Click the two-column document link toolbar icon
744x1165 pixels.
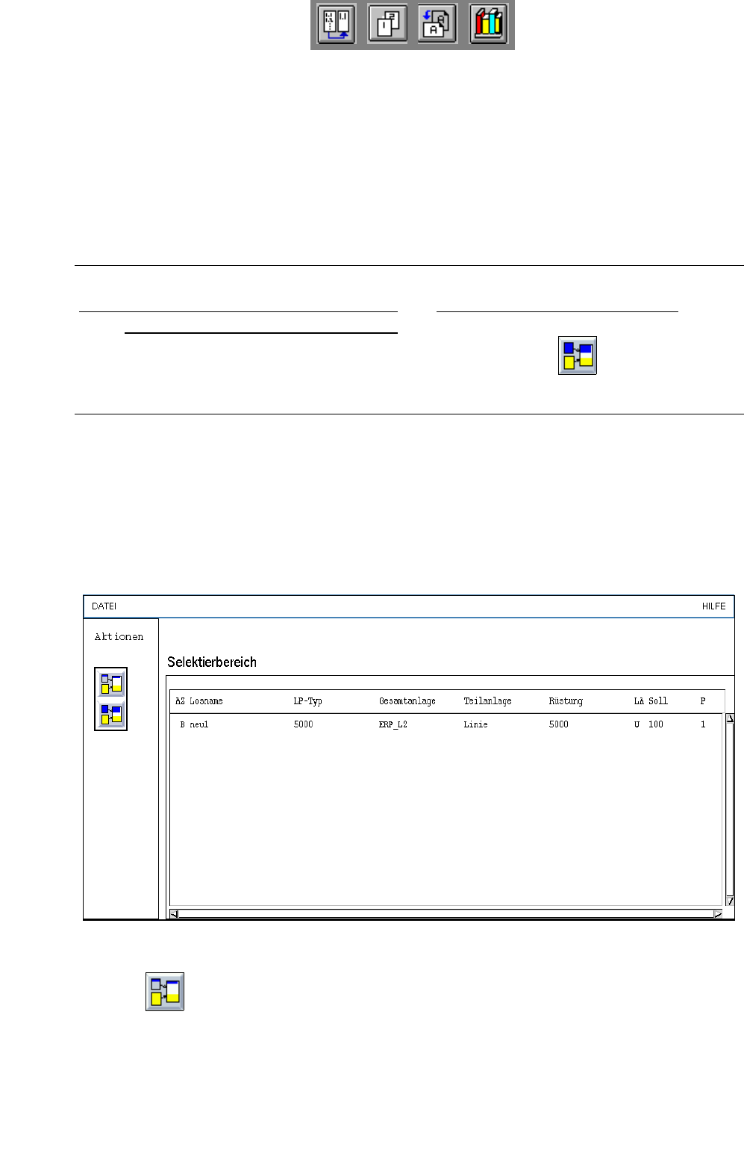pyautogui.click(x=337, y=24)
